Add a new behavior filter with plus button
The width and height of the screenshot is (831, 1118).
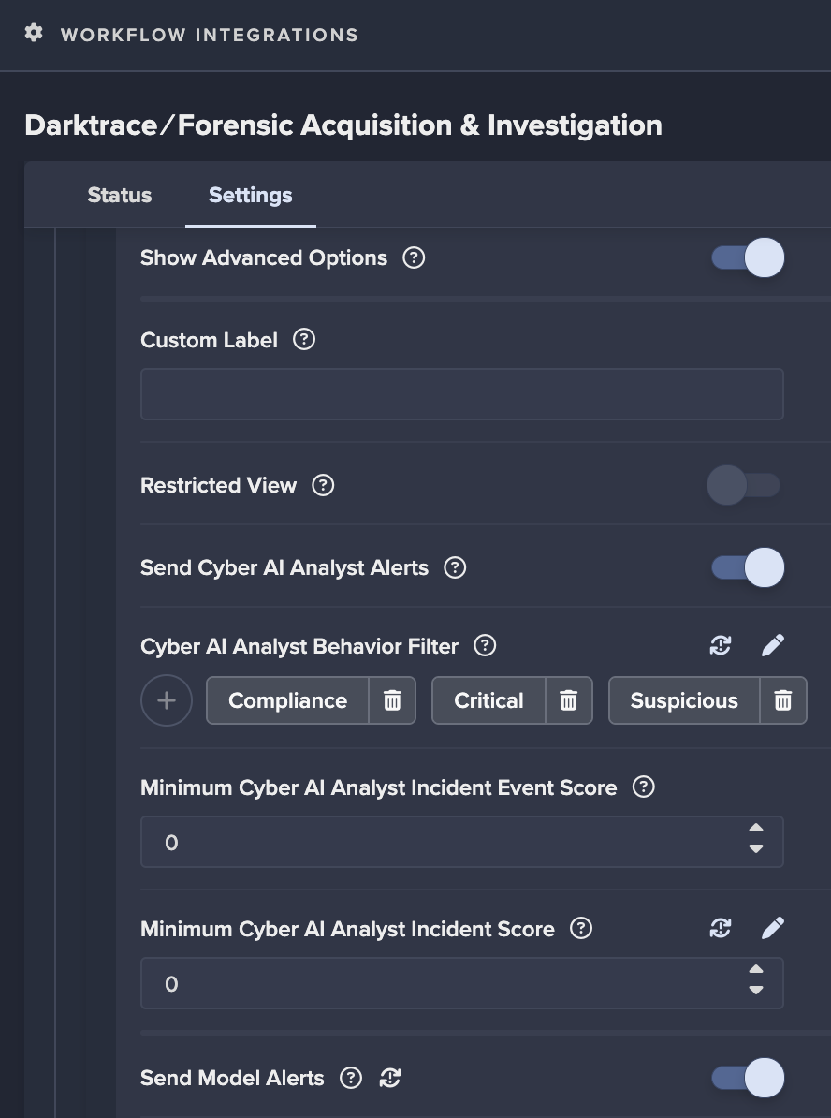pos(167,700)
